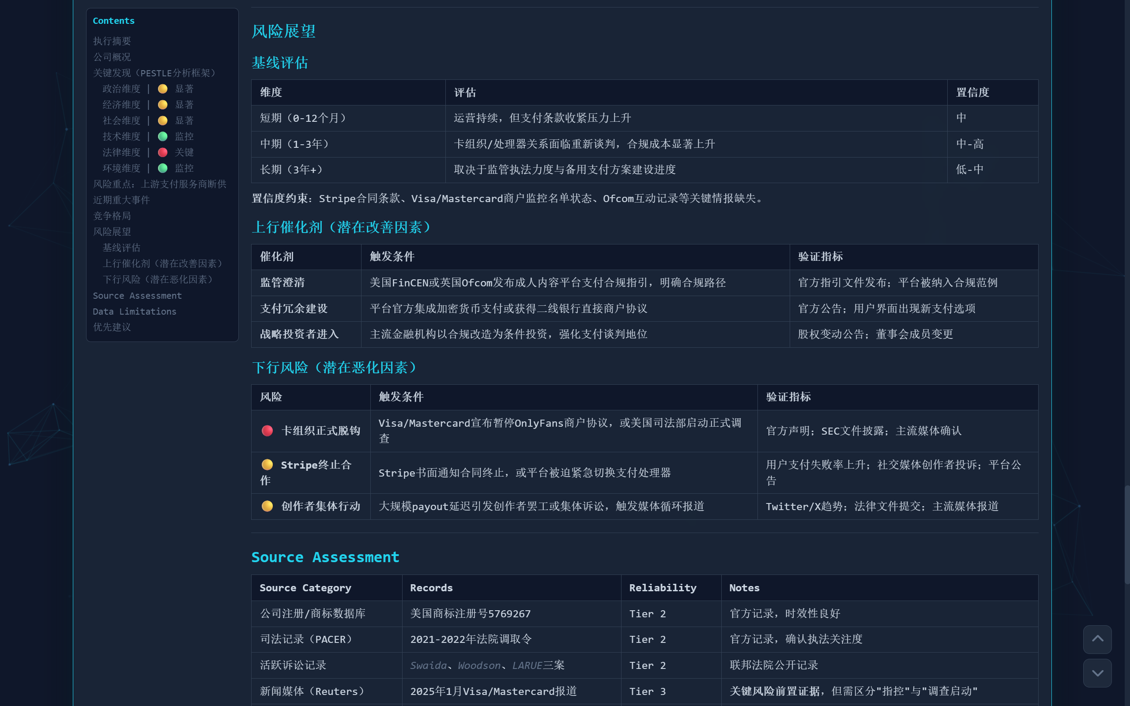The width and height of the screenshot is (1130, 706).
Task: Open Source Assessment in Contents
Action: tap(137, 296)
